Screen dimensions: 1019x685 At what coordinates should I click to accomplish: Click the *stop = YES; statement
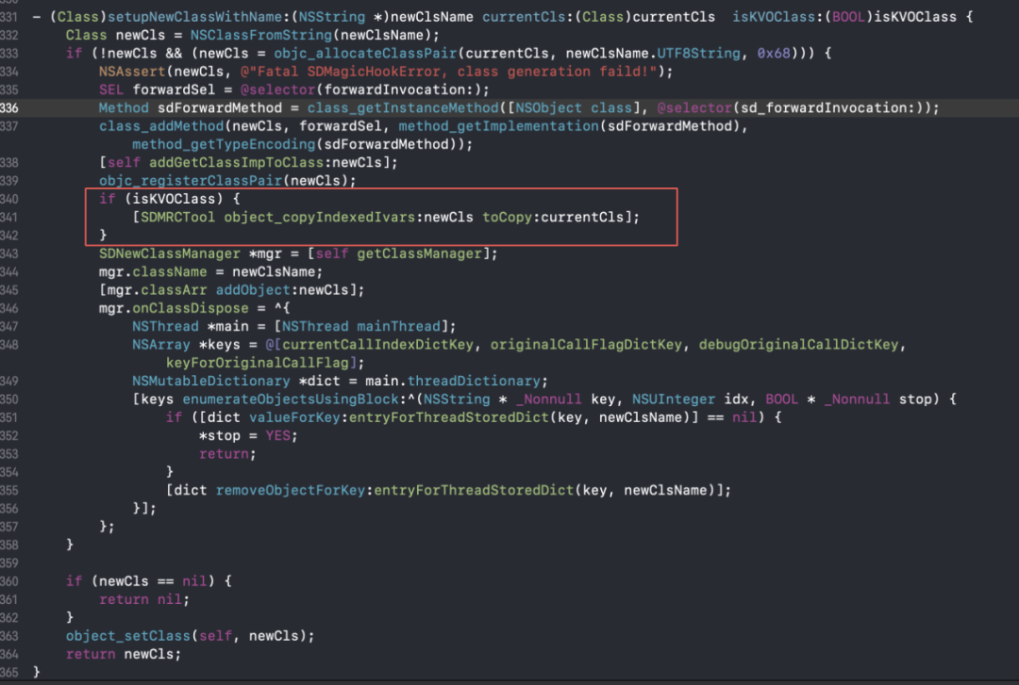click(248, 435)
